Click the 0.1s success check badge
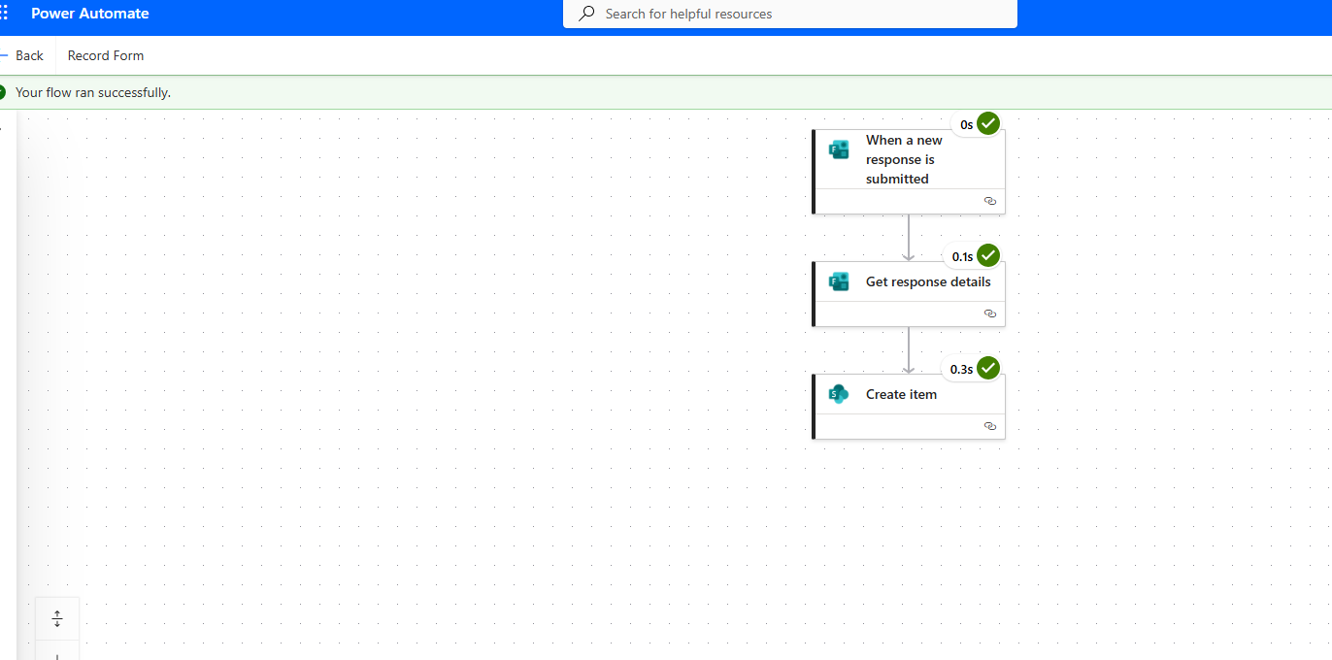 click(x=988, y=256)
